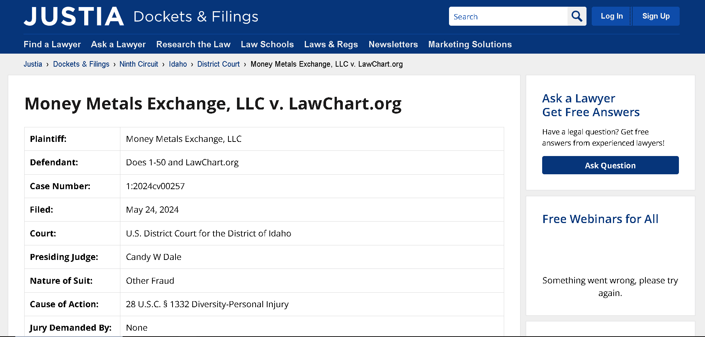Click Jury Demanded By value None
Screen dimensions: 705x337
coord(137,328)
